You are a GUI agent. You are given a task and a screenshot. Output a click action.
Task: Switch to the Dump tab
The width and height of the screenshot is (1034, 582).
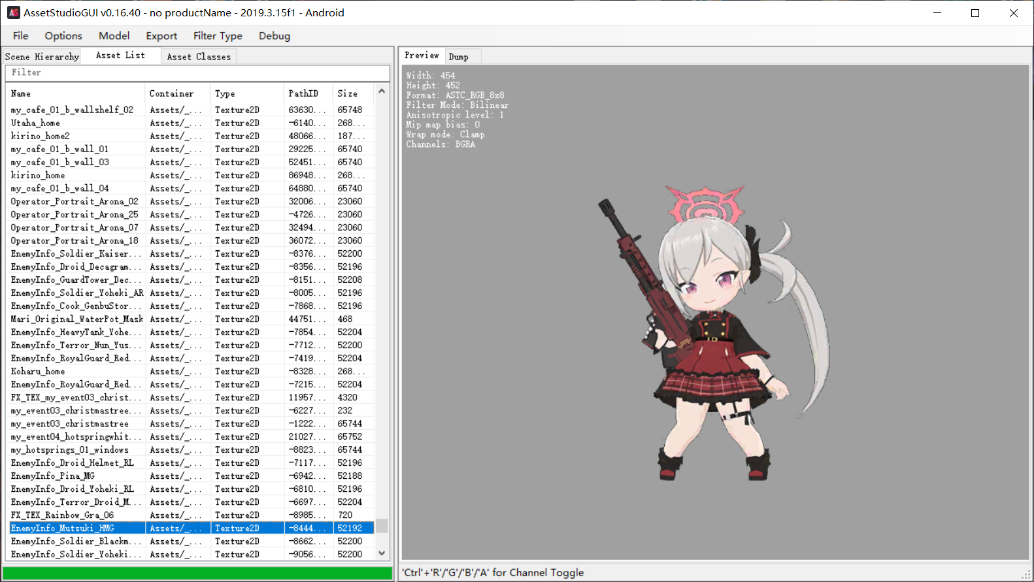pyautogui.click(x=458, y=57)
